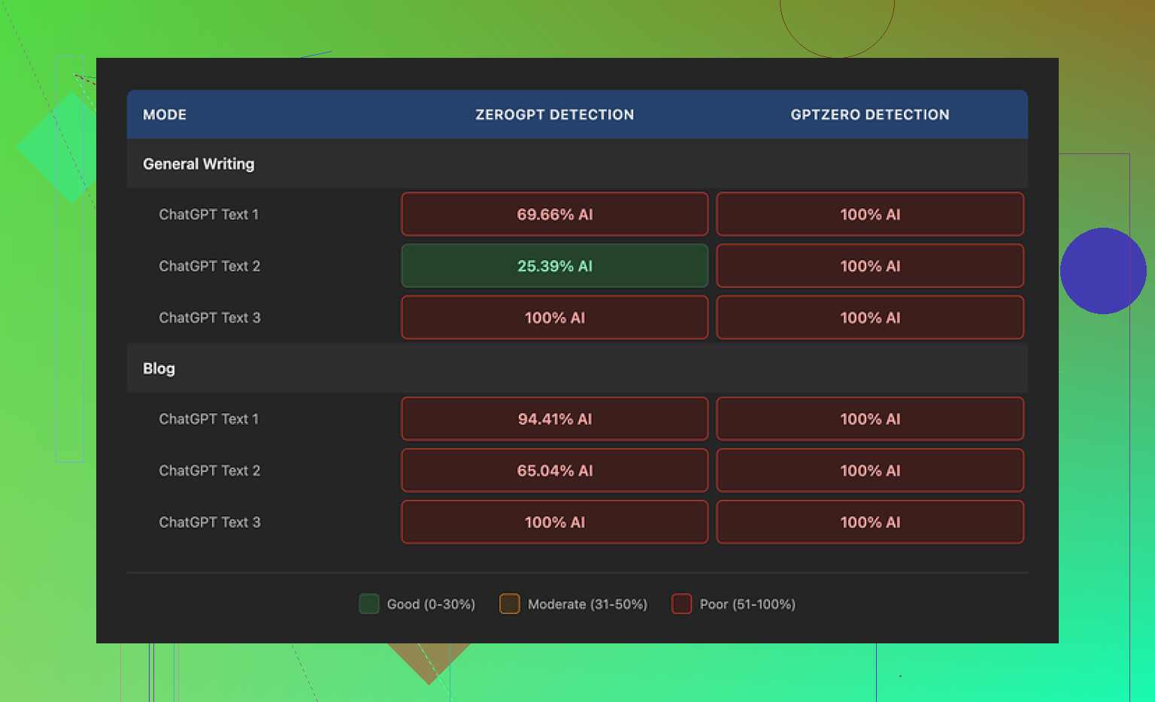Click the General Writing section row

(x=199, y=164)
